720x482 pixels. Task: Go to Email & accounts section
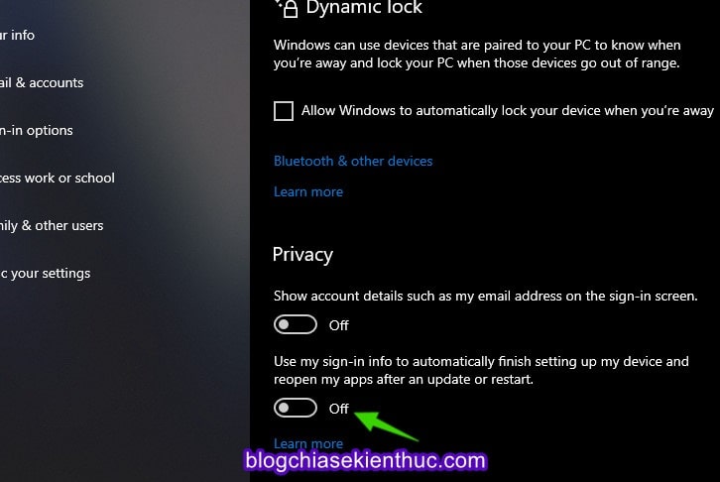[42, 82]
